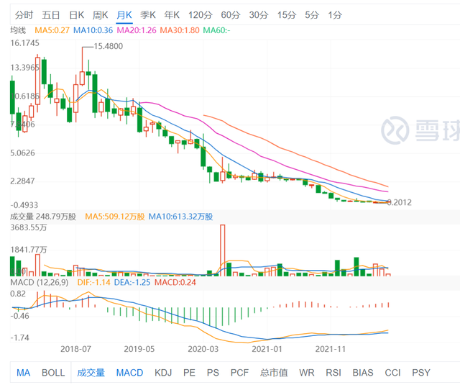This screenshot has width=460, height=385.
Task: Enable the BOLL overlay indicator
Action: tap(53, 373)
